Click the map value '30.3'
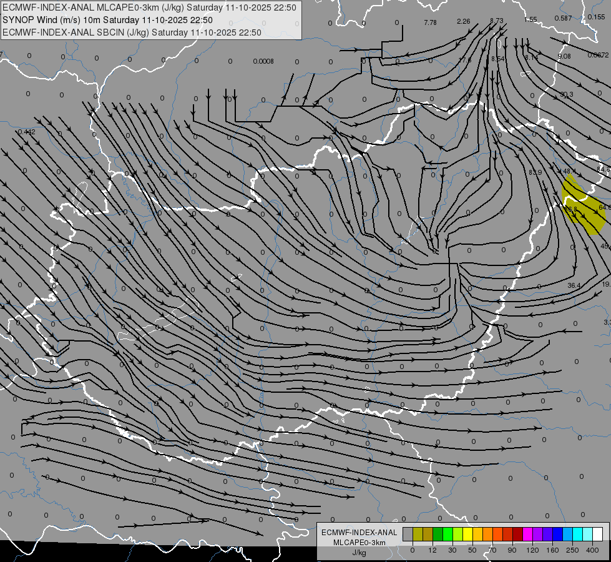This screenshot has width=611, height=562. point(567,95)
